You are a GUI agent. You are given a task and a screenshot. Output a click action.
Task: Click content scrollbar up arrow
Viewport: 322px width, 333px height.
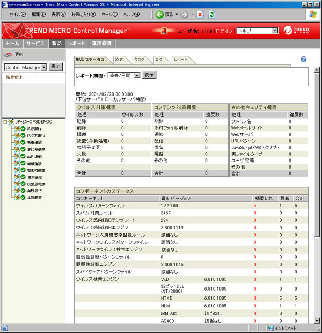point(317,70)
